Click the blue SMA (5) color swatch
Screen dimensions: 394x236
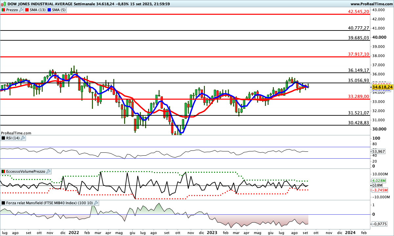(x=49, y=10)
